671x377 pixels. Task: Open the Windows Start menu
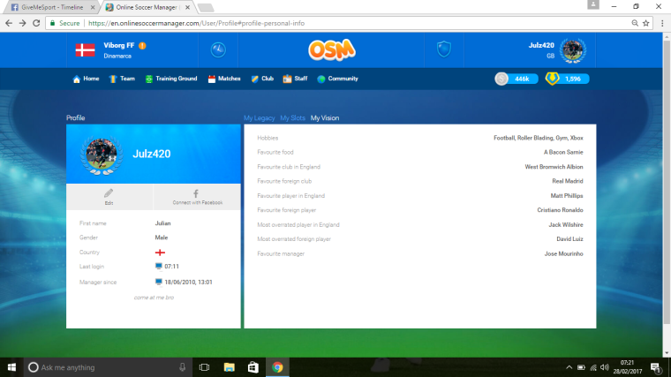point(11,367)
